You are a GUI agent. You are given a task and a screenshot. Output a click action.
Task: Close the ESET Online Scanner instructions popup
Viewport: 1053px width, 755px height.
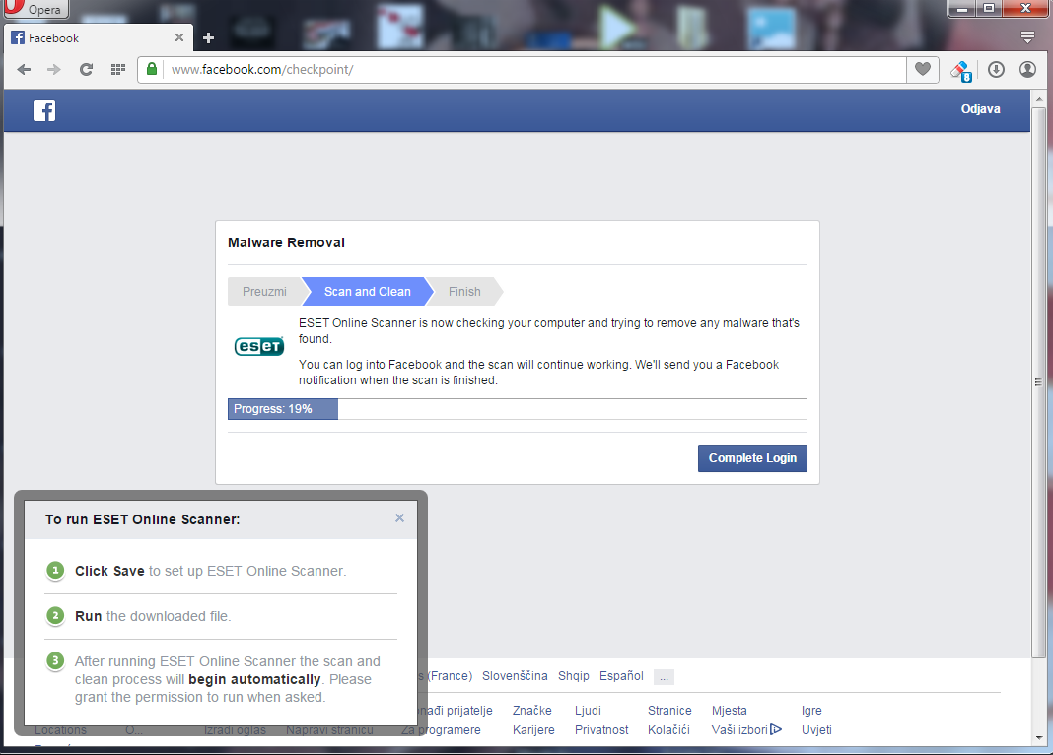(399, 518)
